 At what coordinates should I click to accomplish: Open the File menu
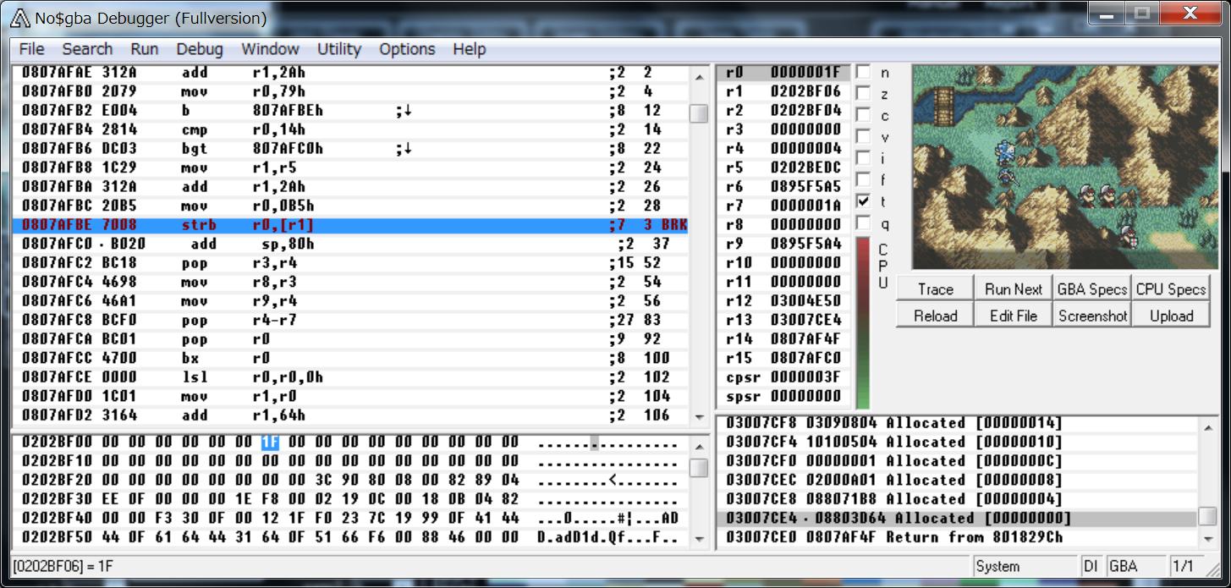coord(31,49)
